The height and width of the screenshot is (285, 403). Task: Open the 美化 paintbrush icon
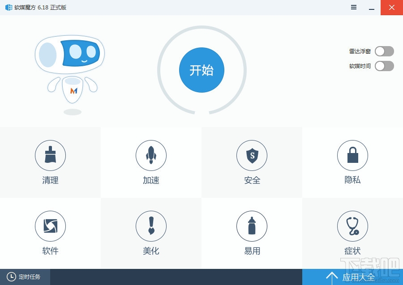coord(151,226)
